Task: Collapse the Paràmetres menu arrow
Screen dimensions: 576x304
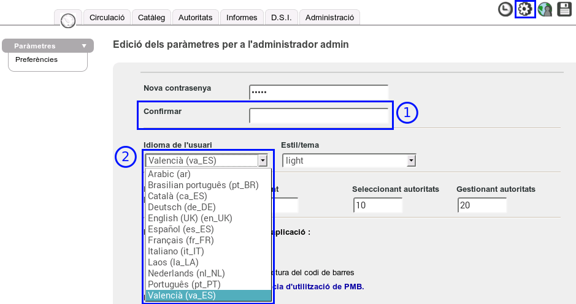Action: [x=84, y=46]
